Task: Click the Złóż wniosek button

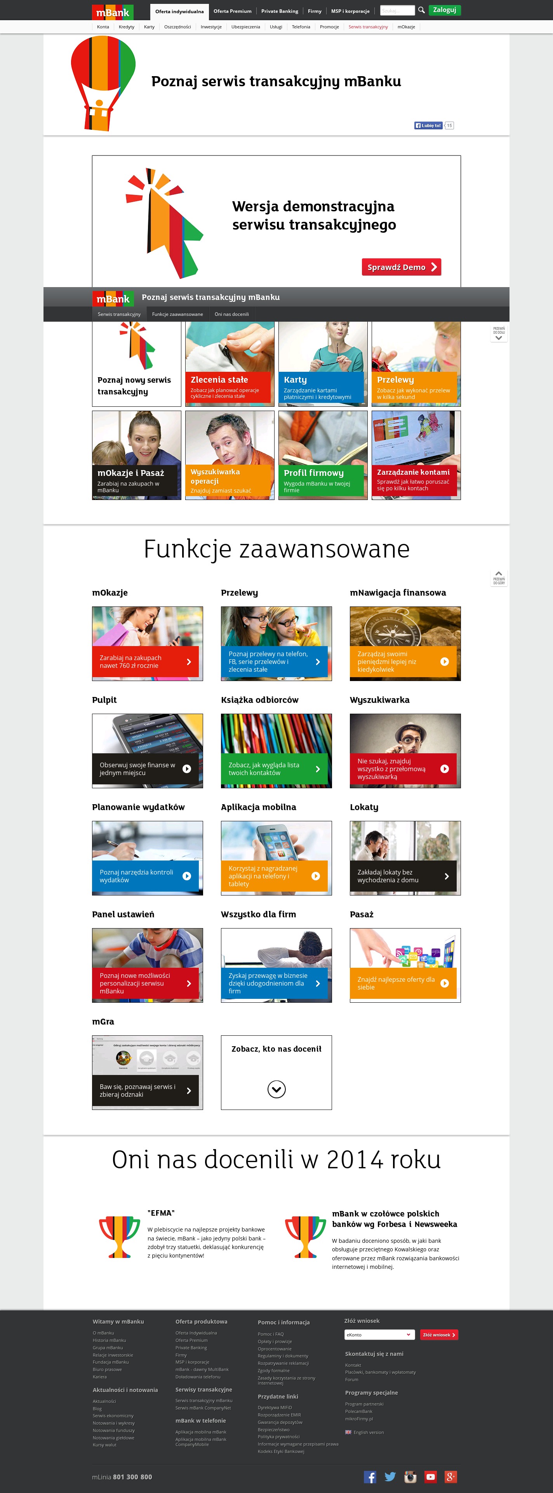Action: tap(439, 1335)
